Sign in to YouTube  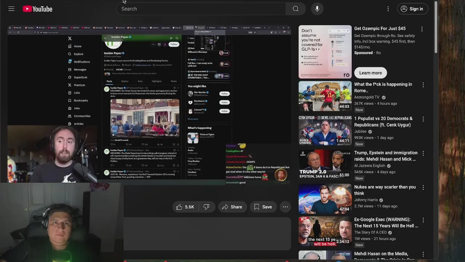[x=412, y=9]
